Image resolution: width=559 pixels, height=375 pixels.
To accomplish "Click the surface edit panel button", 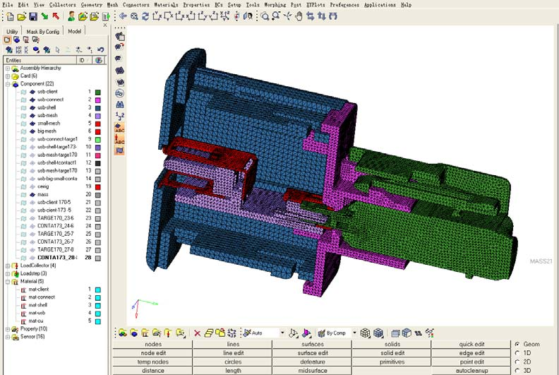I will tap(313, 353).
